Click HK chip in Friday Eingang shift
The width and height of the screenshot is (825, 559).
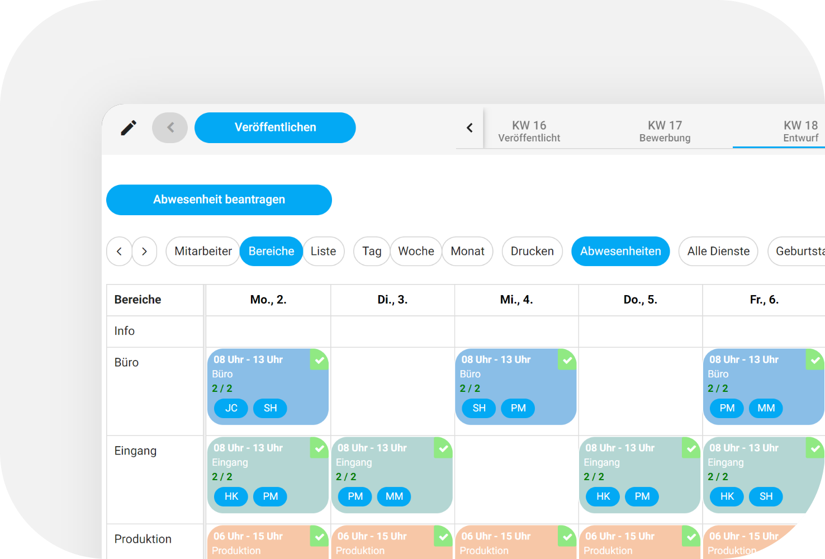(727, 496)
